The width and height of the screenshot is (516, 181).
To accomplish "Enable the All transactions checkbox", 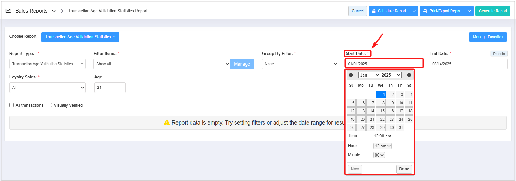I will click(x=12, y=105).
